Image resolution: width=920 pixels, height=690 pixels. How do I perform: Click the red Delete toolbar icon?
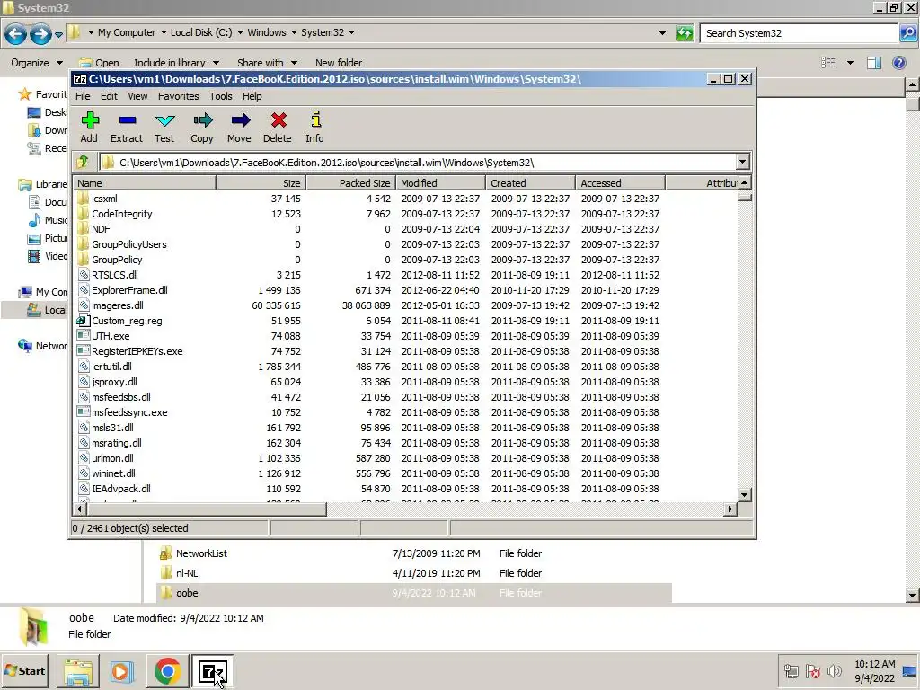[x=279, y=120]
